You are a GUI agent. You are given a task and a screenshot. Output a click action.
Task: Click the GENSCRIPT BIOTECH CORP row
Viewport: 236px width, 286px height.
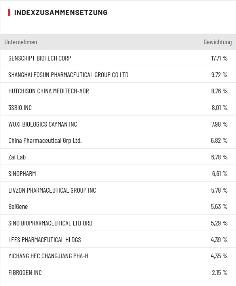click(118, 58)
